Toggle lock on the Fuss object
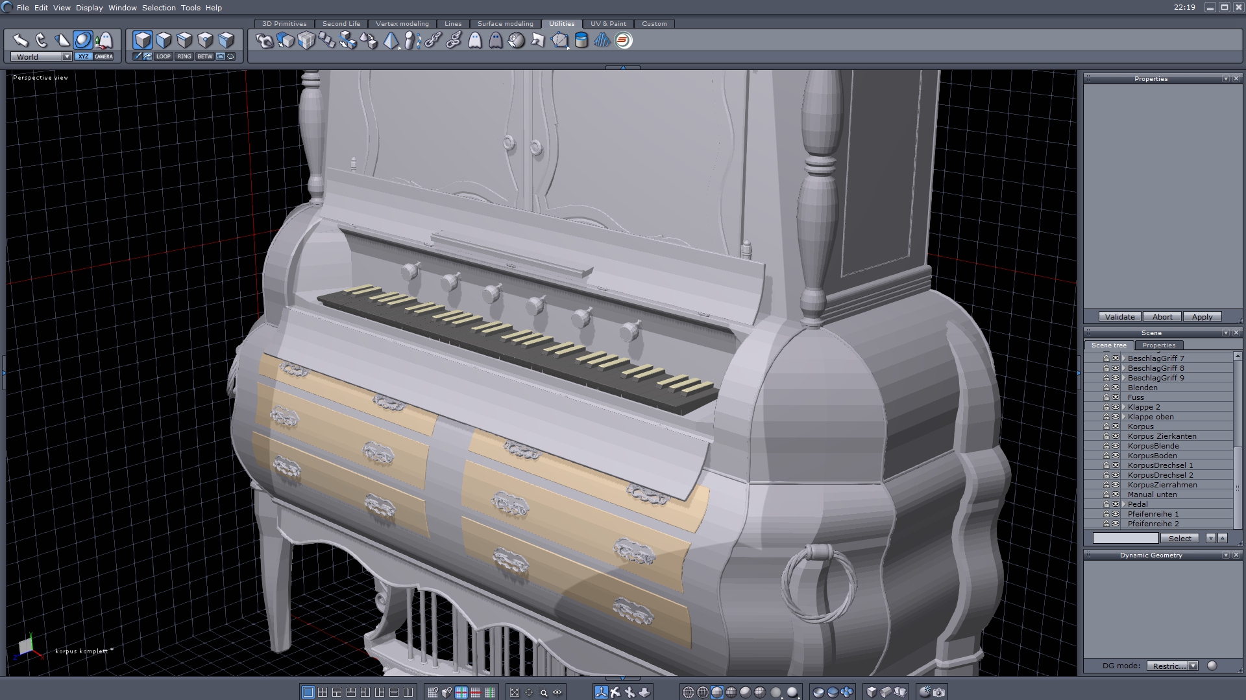This screenshot has width=1246, height=700. coord(1106,397)
